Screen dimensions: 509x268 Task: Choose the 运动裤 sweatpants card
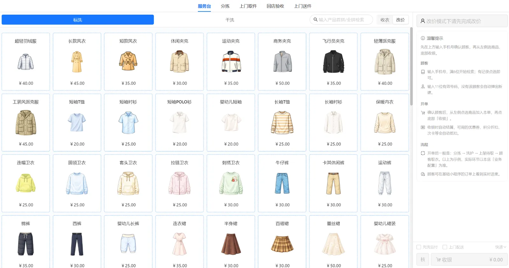[x=385, y=183]
